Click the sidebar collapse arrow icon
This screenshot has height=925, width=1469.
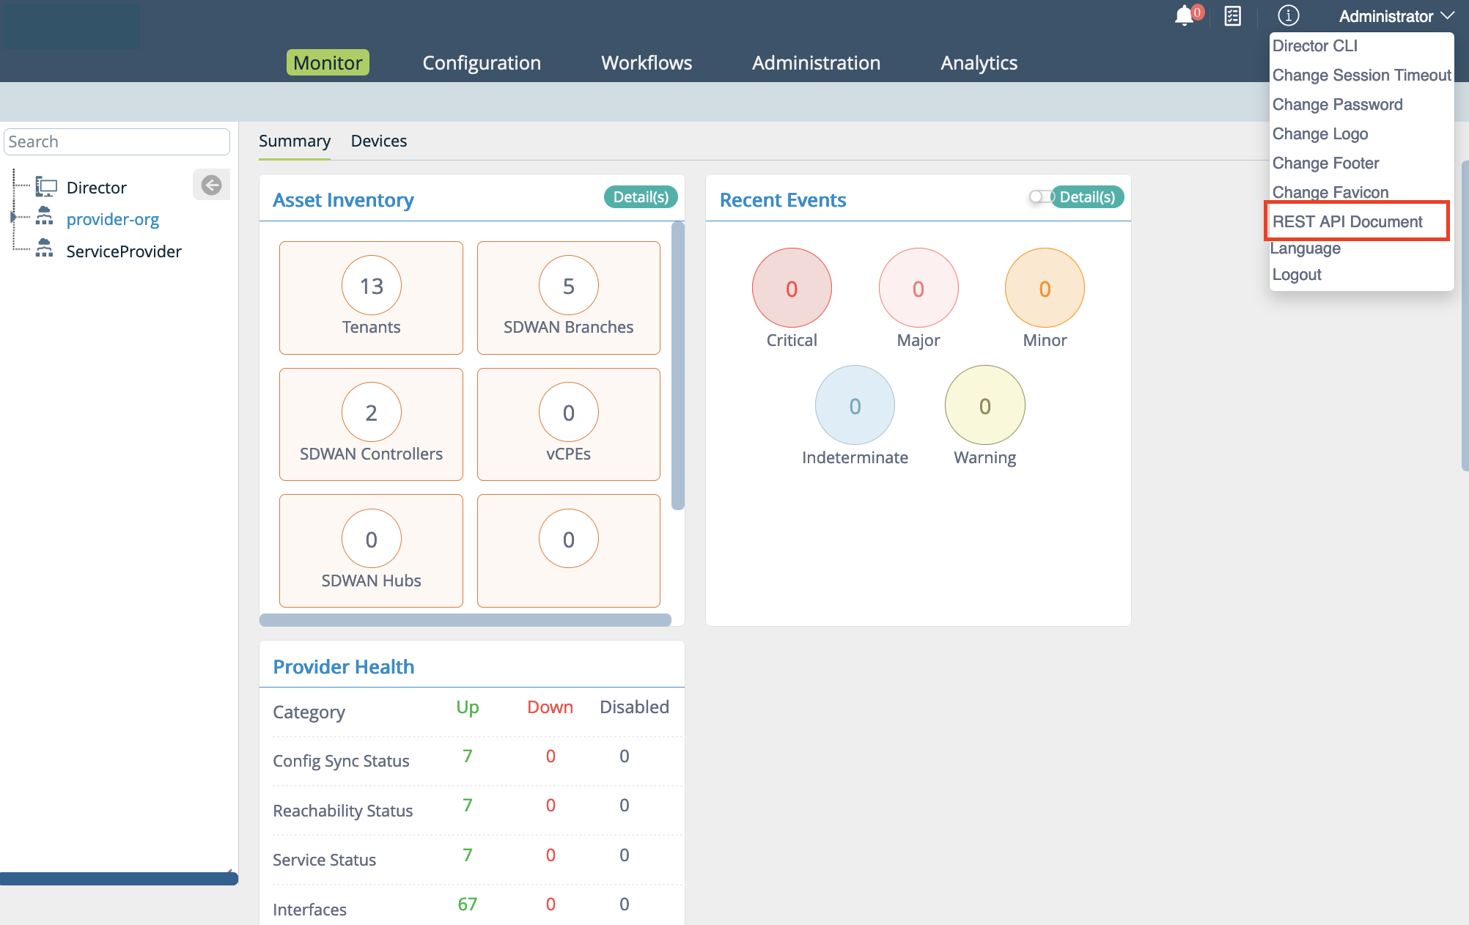(x=211, y=185)
